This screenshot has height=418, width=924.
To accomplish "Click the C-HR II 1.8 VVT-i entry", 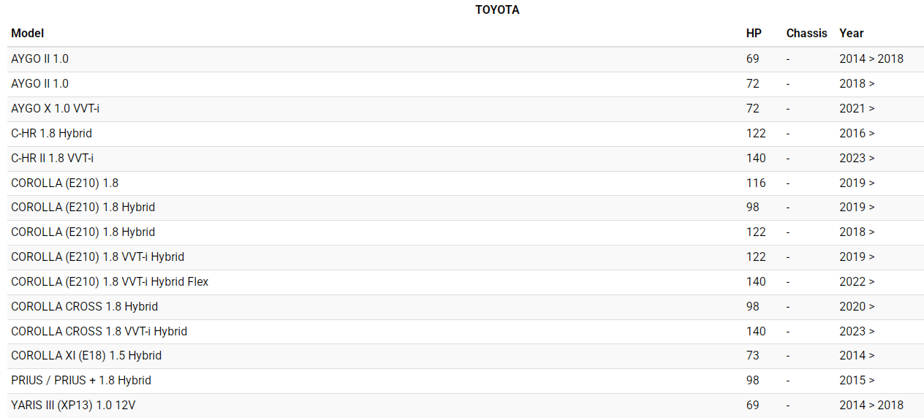I will 466,159.
